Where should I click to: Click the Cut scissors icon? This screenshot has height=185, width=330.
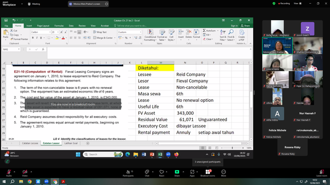[x=12, y=31]
